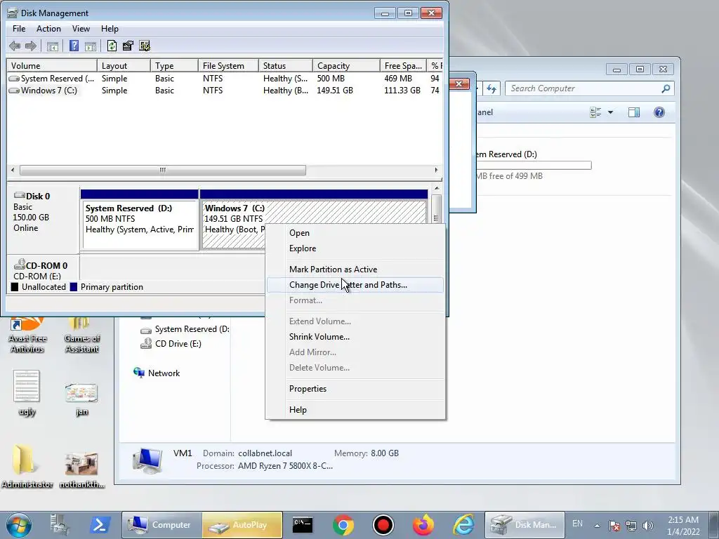Toggle the Explorer preview pane icon
Screen dimensions: 719x539
click(634, 112)
